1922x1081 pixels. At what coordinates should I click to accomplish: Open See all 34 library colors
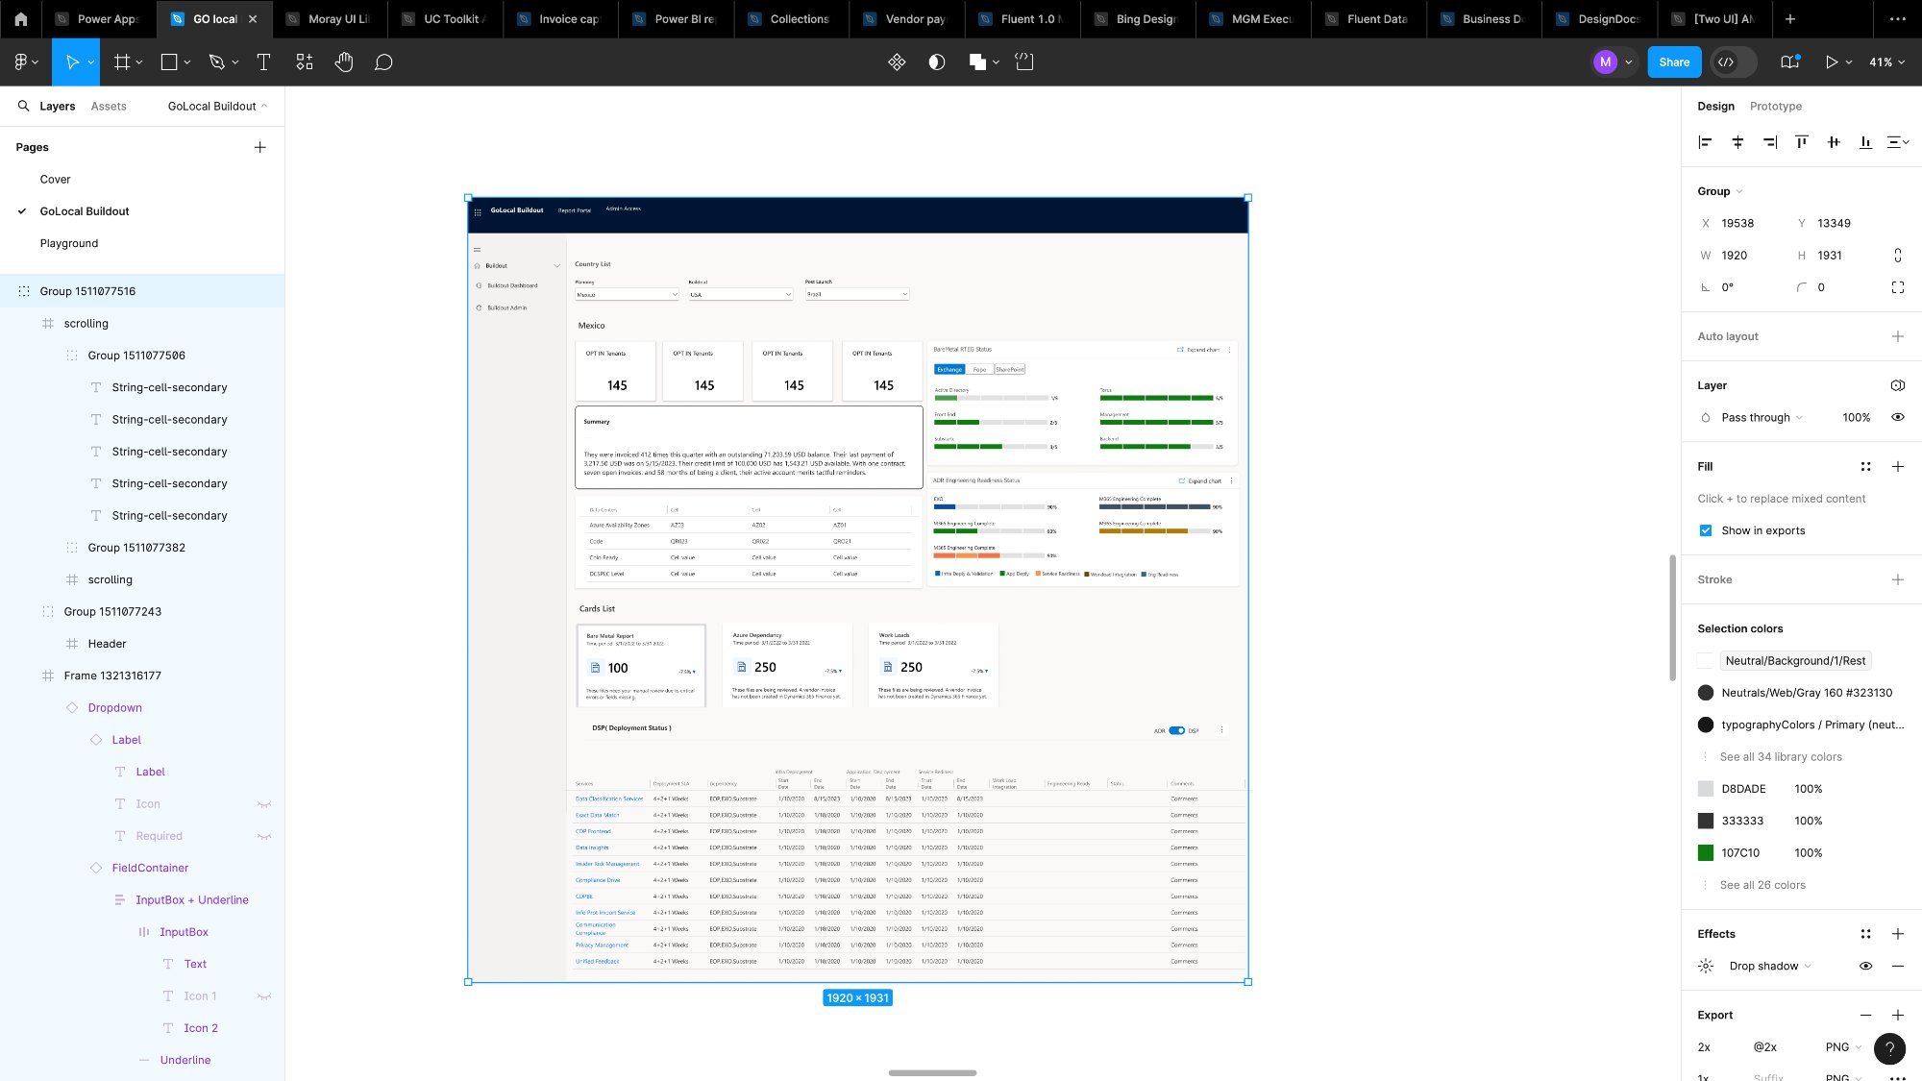point(1780,756)
